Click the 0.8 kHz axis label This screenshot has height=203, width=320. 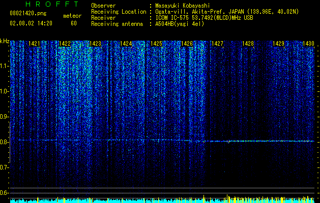click(x=5, y=142)
